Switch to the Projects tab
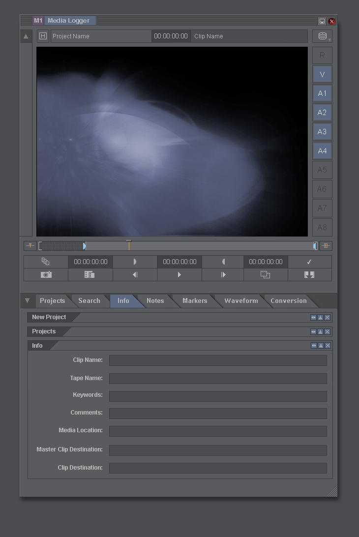This screenshot has height=537, width=359. click(x=53, y=300)
